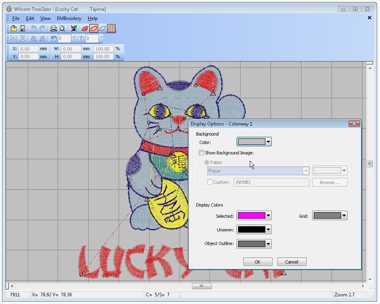Open the Object Outline color dropdown arrow
This screenshot has height=304, width=380.
tap(268, 244)
